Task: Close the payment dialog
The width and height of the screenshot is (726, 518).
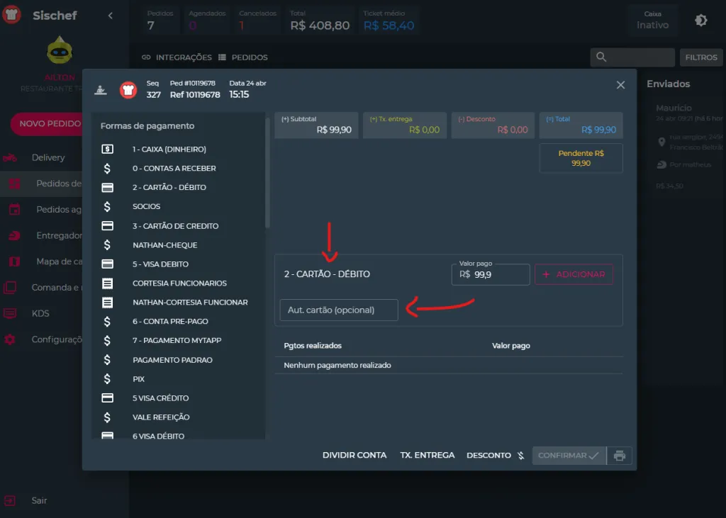Action: pos(620,85)
